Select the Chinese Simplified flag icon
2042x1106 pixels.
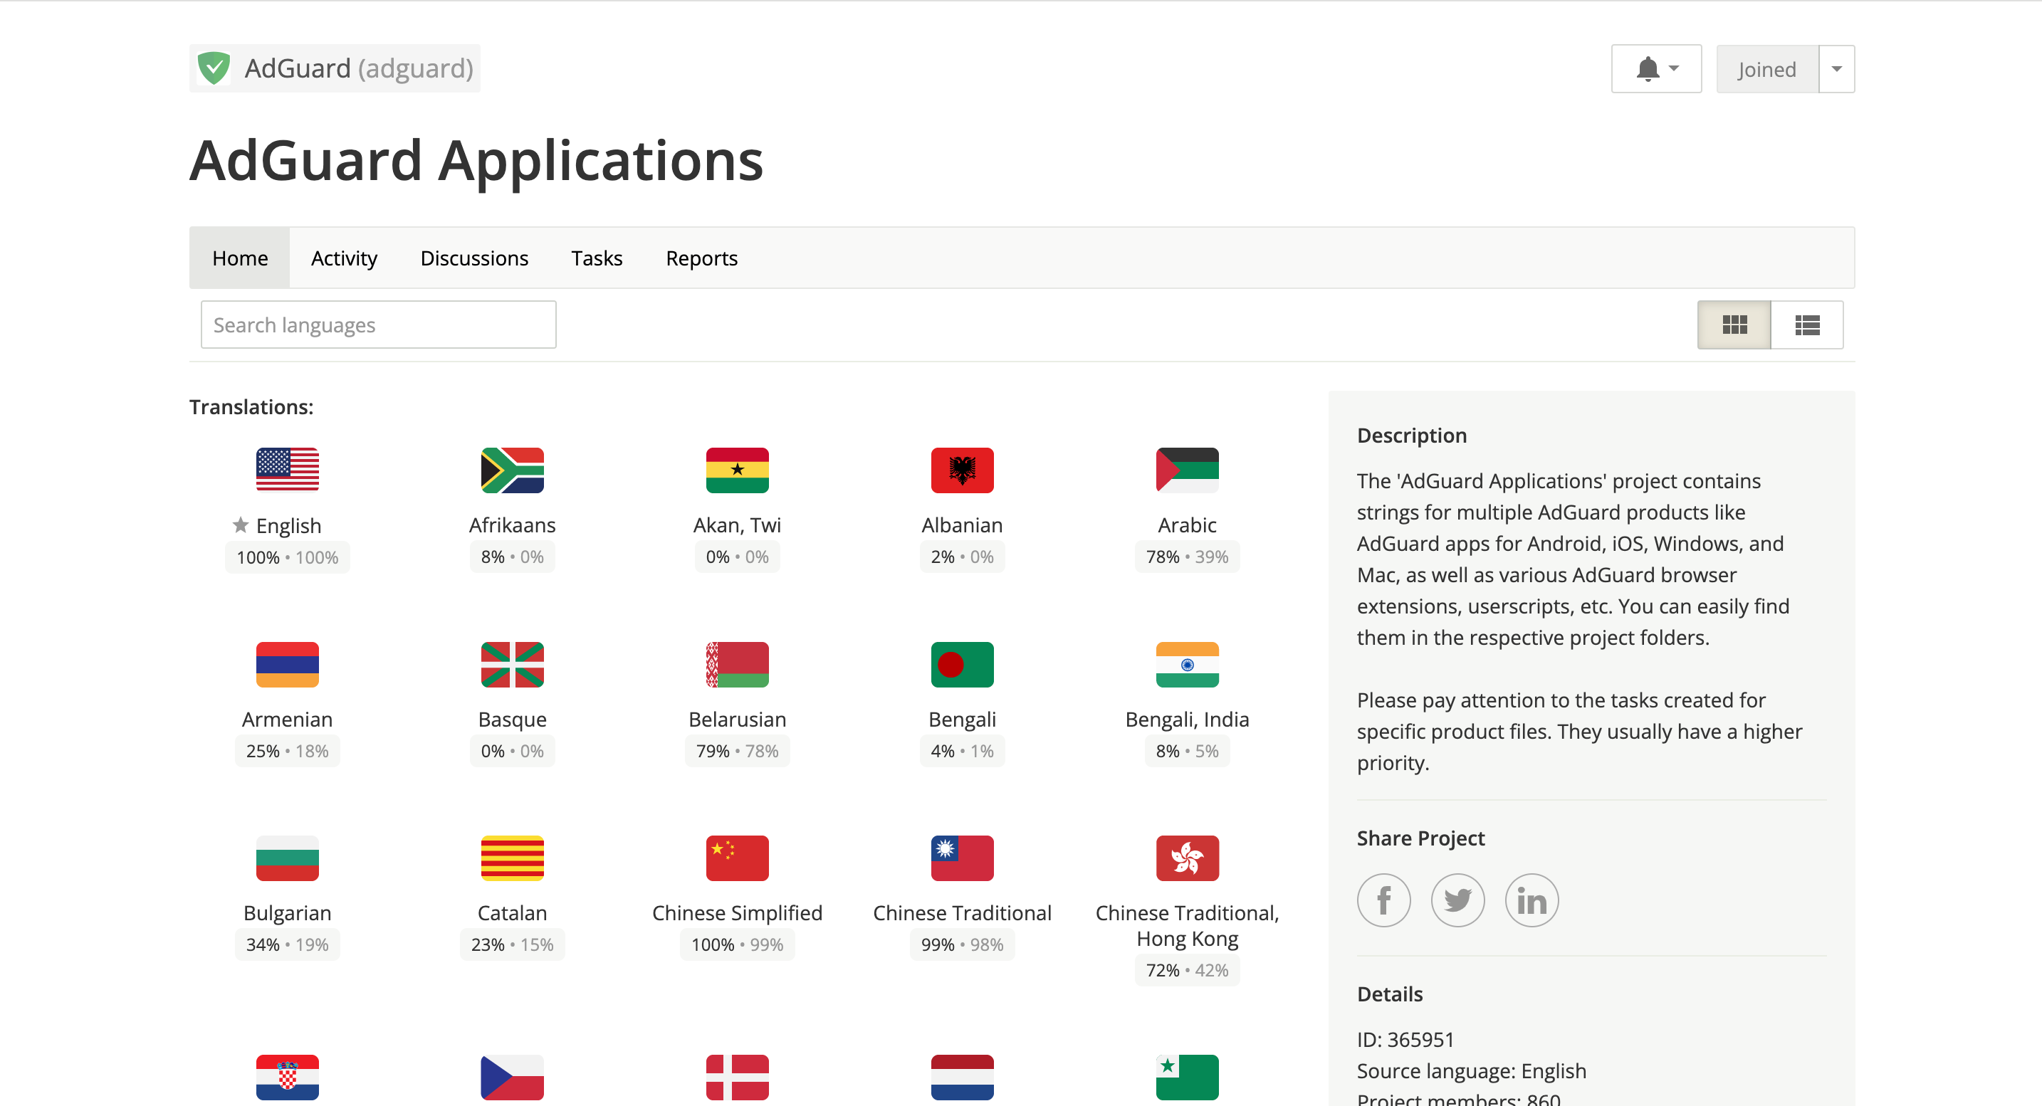click(737, 858)
